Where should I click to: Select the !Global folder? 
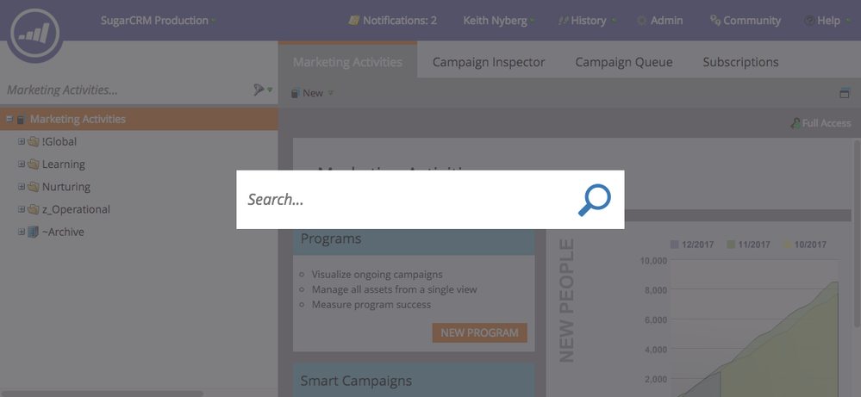pyautogui.click(x=59, y=141)
